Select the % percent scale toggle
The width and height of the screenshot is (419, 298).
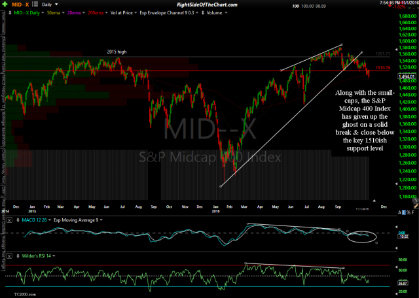click(408, 212)
